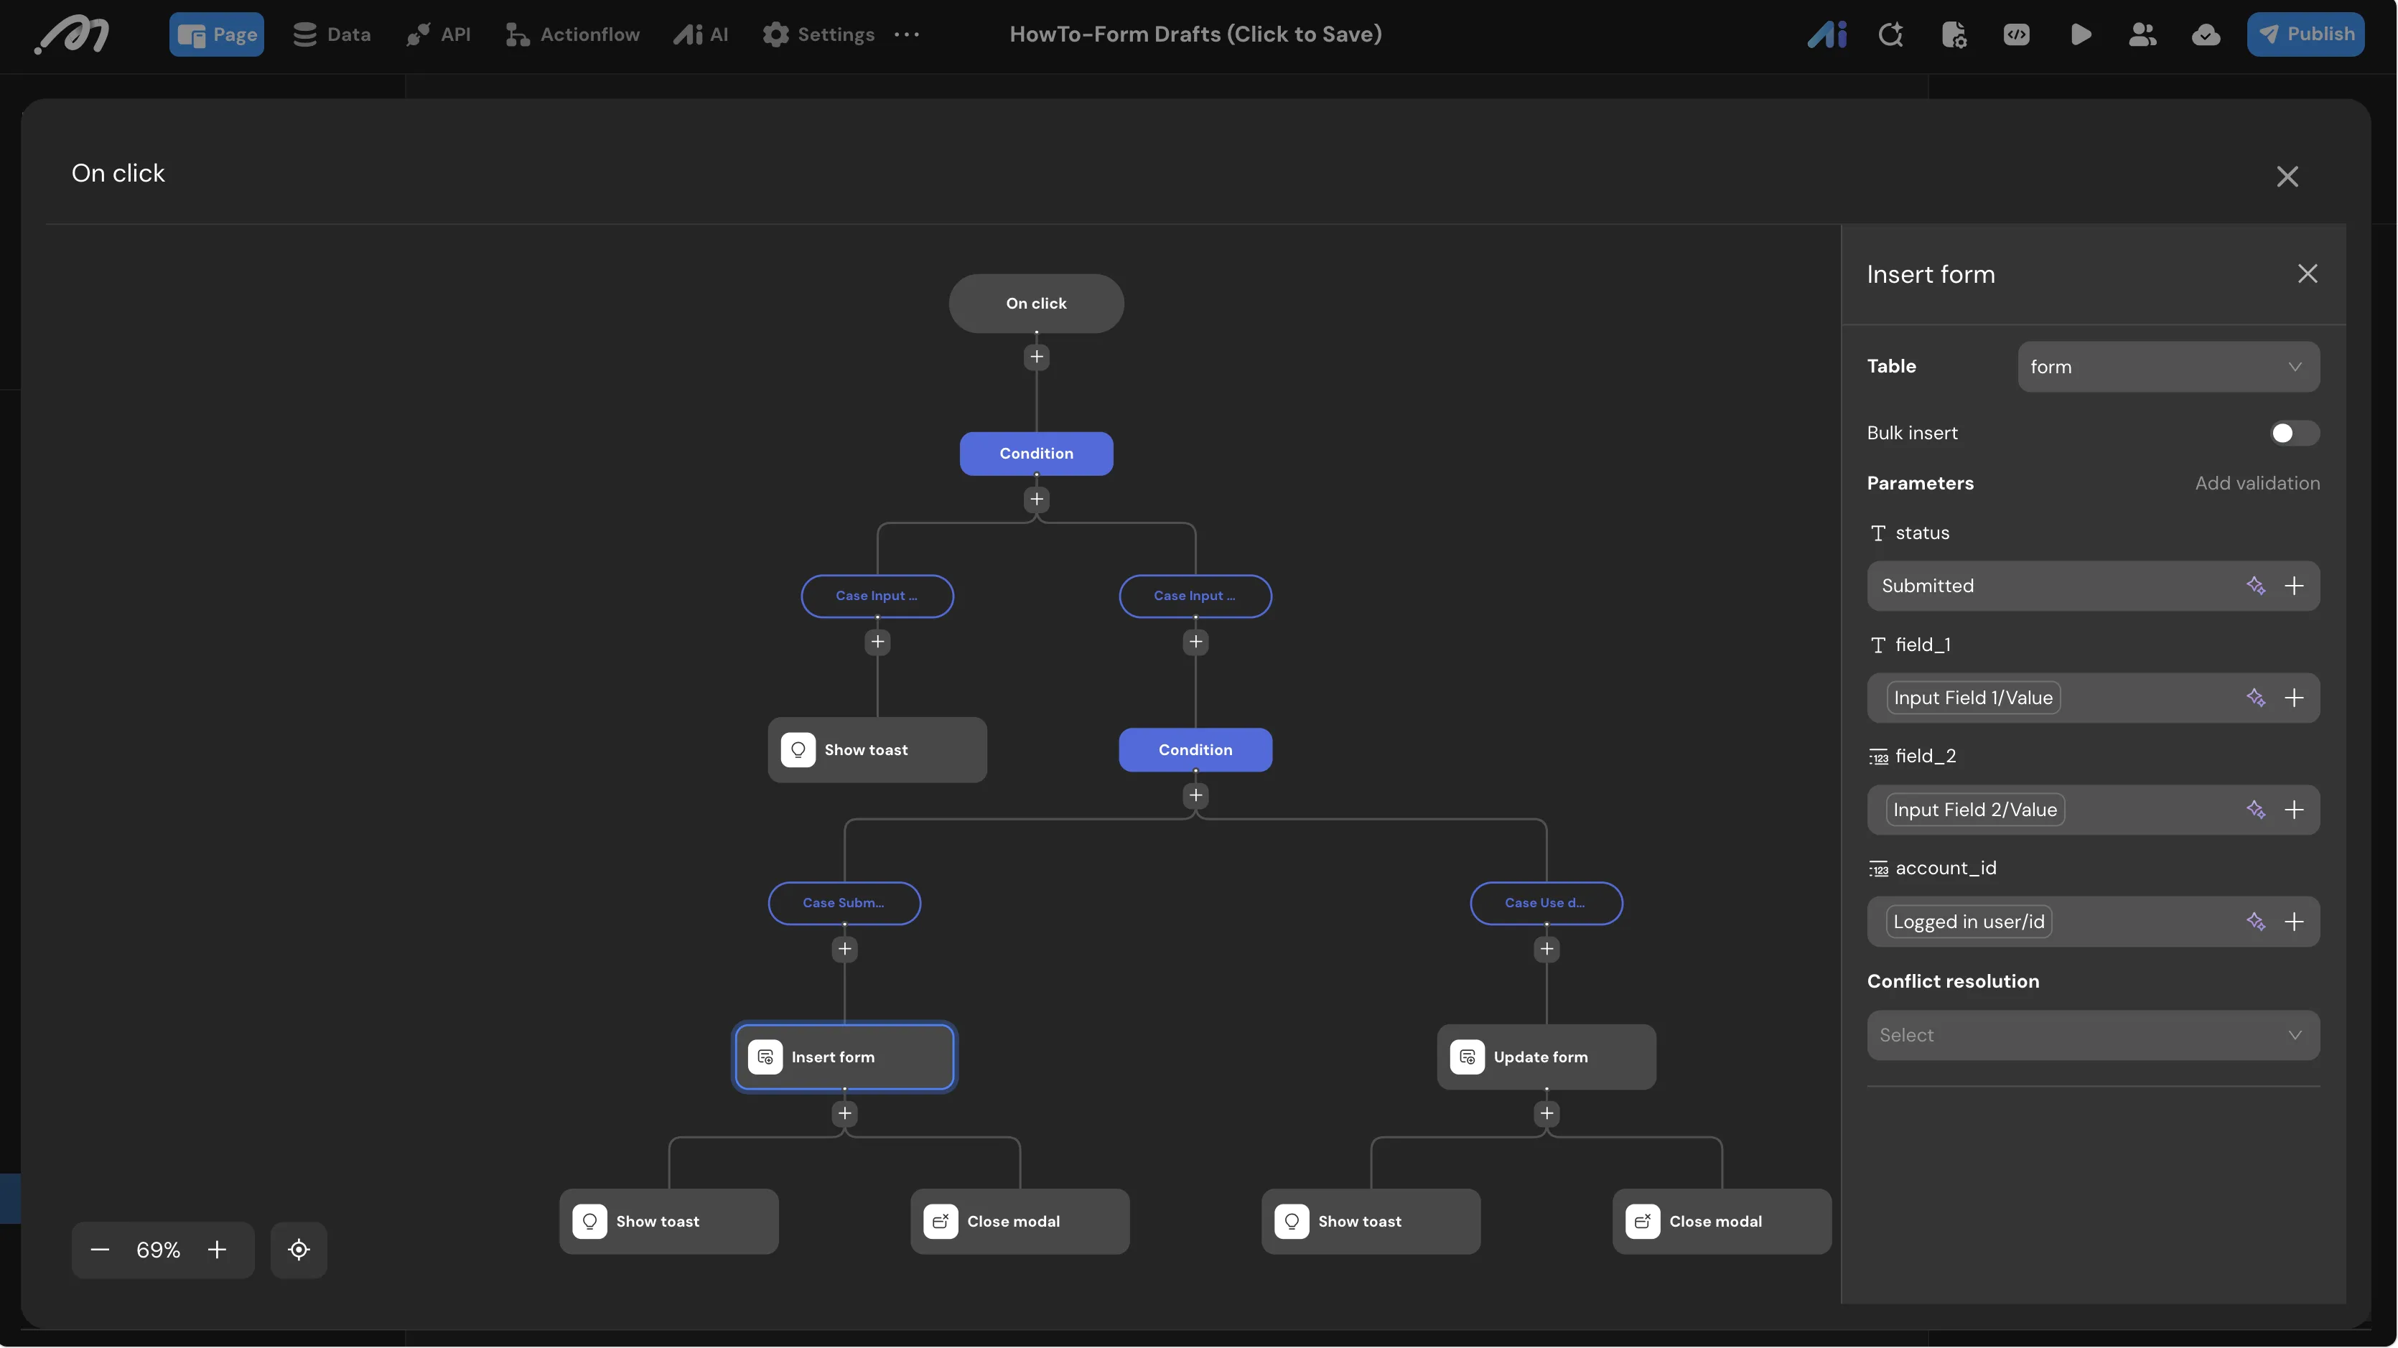Close the On click actionflow dialog

(2287, 177)
